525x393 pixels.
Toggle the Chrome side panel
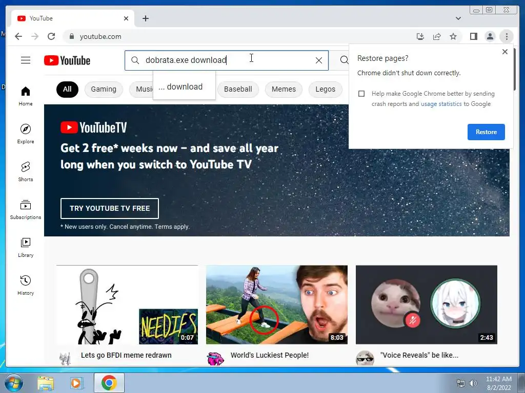click(473, 36)
